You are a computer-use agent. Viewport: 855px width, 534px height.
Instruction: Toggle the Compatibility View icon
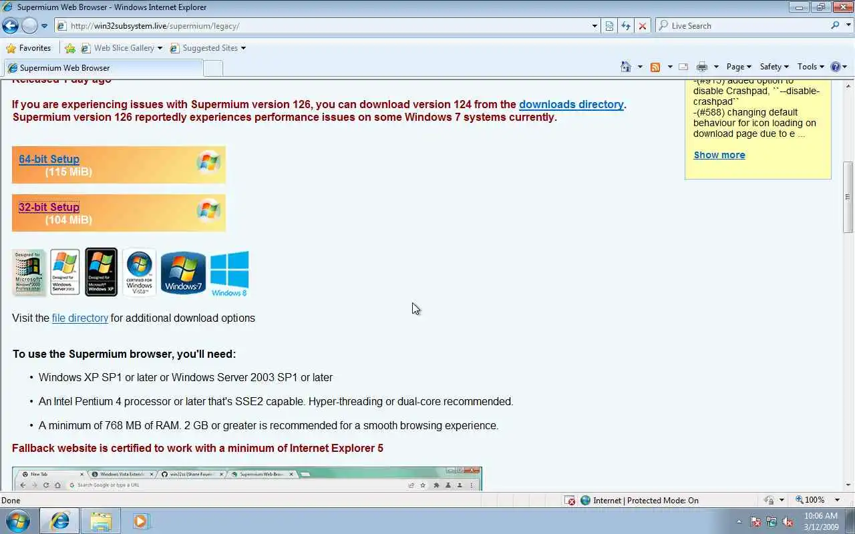pyautogui.click(x=610, y=26)
